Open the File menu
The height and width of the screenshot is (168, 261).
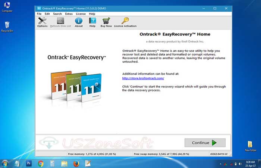[x=39, y=14]
